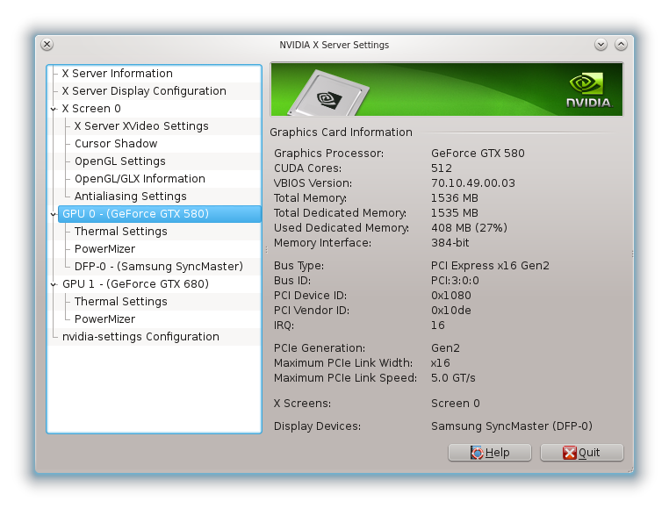This screenshot has width=669, height=508.
Task: Click Maximum PCIe Link Speed value 5.0 GT/s
Action: (453, 378)
